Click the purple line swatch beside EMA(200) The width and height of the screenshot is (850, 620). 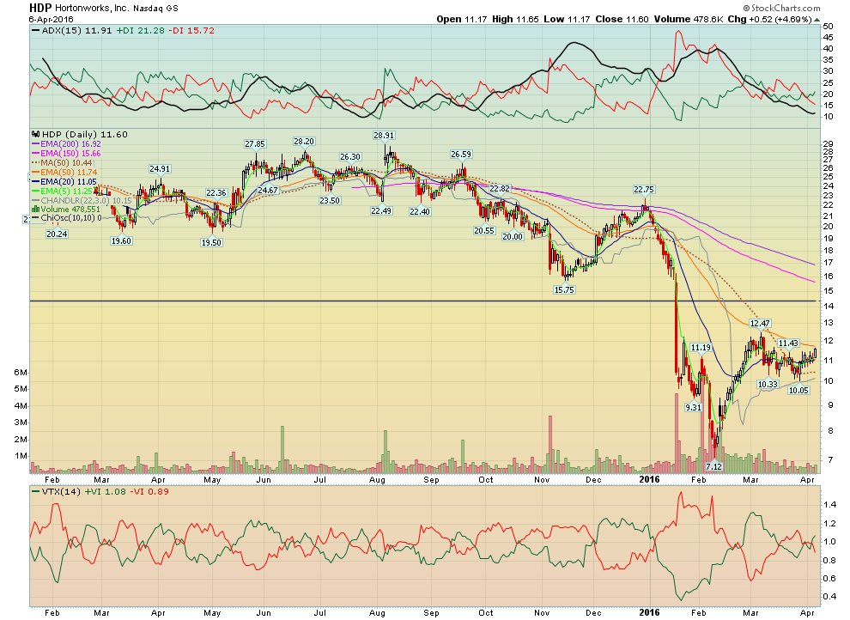tap(36, 144)
